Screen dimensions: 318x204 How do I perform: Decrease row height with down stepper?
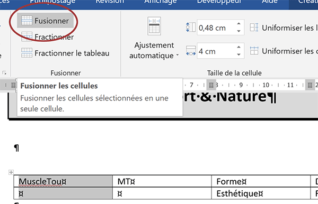(x=239, y=31)
